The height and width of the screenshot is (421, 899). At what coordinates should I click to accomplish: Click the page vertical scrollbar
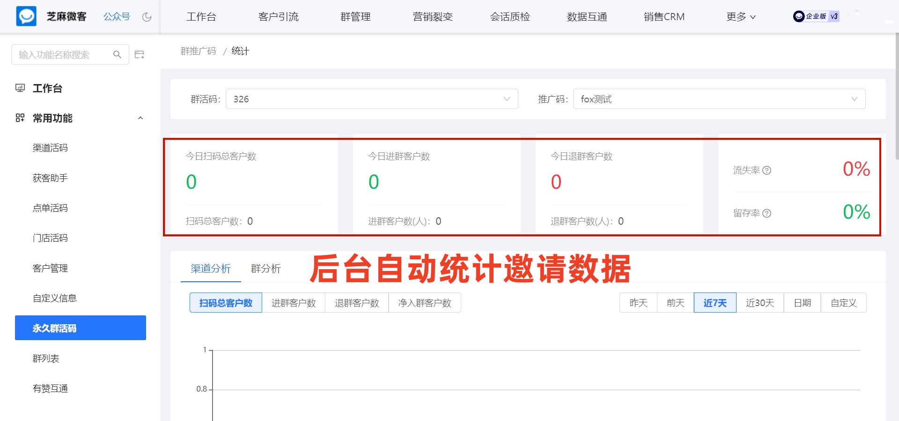click(x=896, y=96)
